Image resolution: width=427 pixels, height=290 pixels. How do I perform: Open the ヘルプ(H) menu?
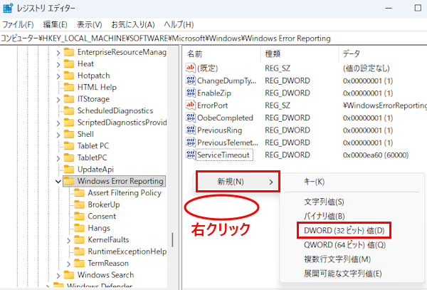pyautogui.click(x=179, y=24)
